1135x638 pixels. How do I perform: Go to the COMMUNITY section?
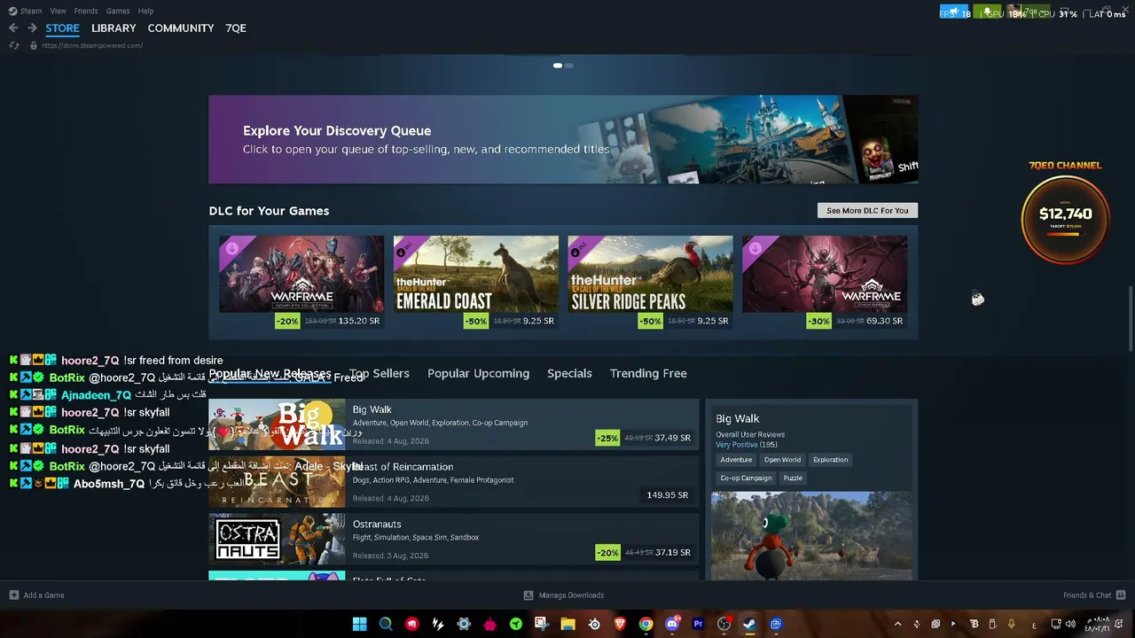point(181,28)
